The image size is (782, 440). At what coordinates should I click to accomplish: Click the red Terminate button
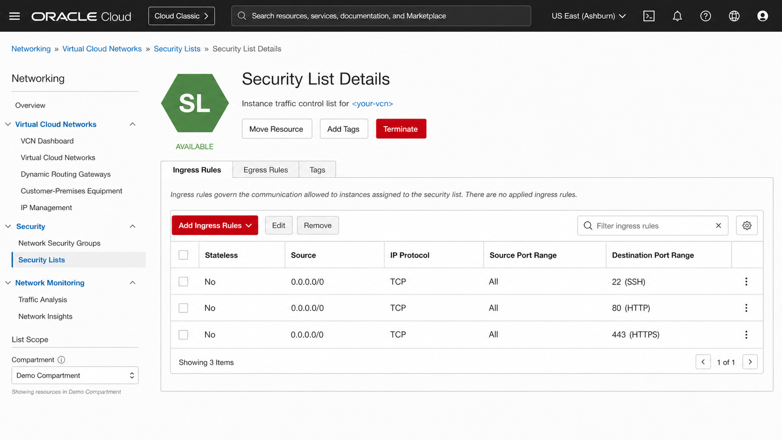pos(401,129)
